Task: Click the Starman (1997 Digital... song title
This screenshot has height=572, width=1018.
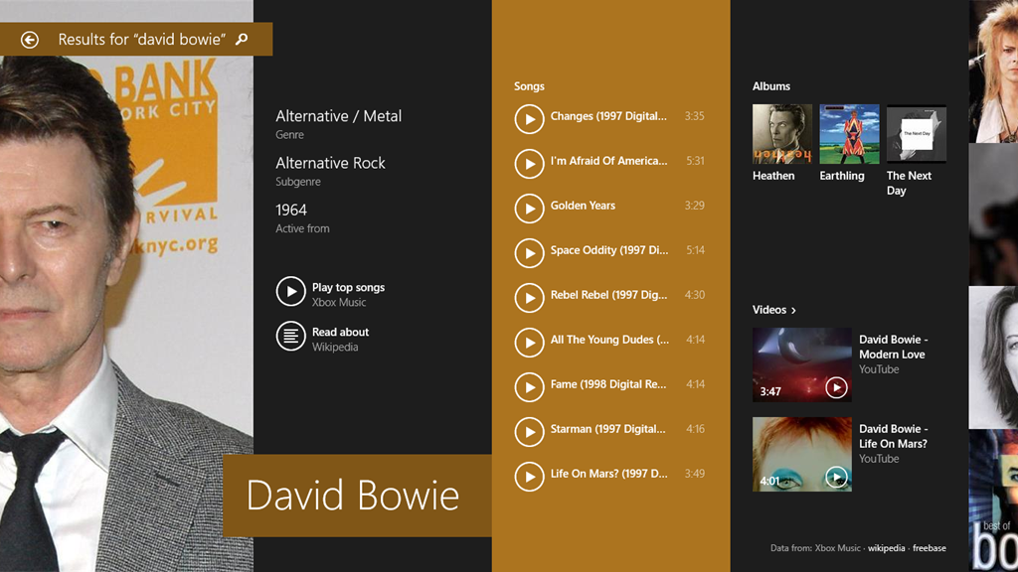Action: click(607, 429)
